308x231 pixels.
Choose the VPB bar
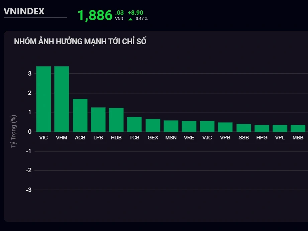coord(225,127)
